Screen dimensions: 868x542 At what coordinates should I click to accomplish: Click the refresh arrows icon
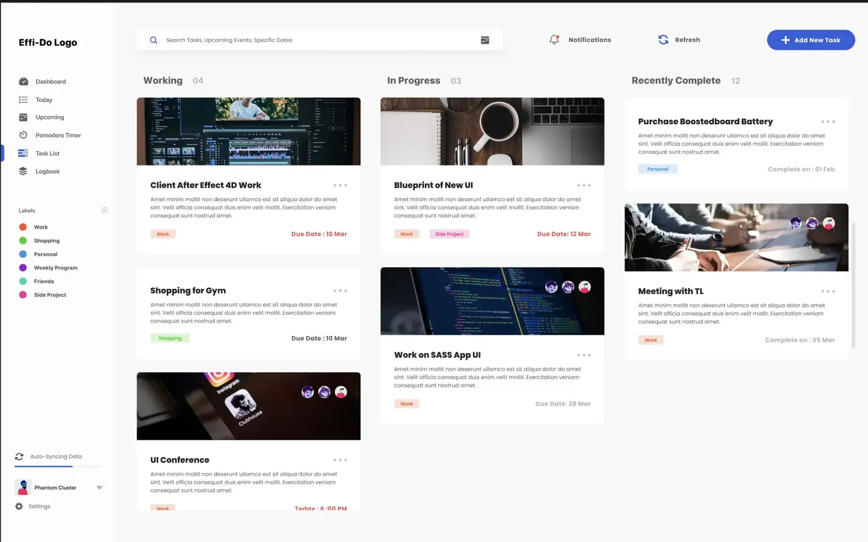[663, 40]
